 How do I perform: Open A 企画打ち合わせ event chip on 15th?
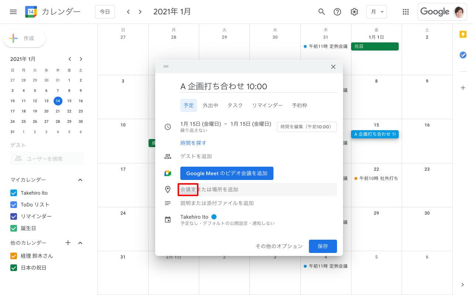pos(375,134)
